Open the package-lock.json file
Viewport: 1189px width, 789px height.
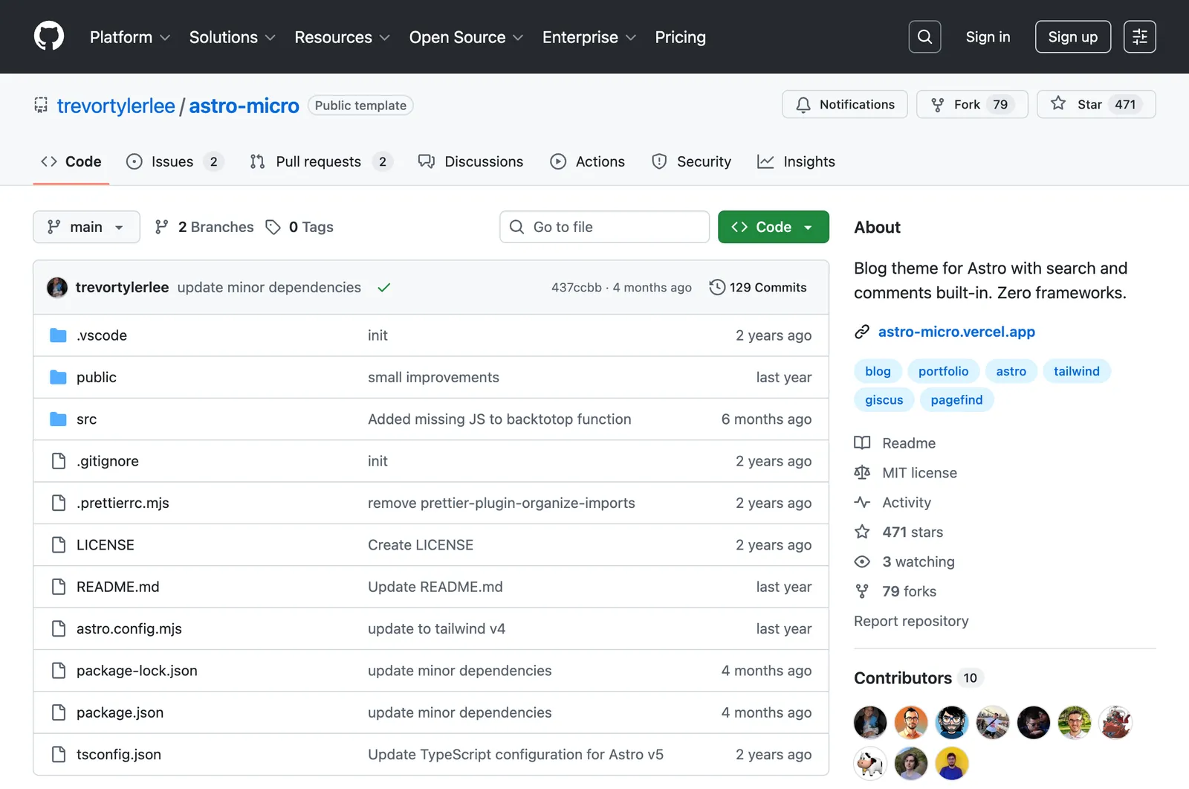pyautogui.click(x=137, y=671)
